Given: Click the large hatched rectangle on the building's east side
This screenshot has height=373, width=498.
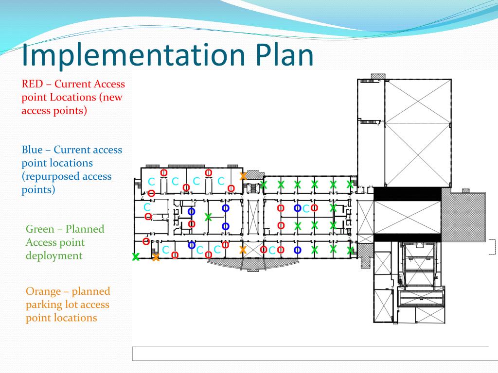Looking at the screenshot, I should point(463,217).
